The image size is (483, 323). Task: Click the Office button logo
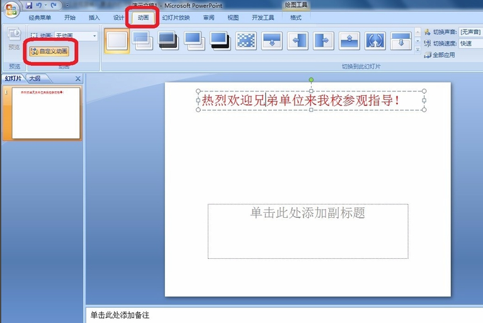[11, 9]
